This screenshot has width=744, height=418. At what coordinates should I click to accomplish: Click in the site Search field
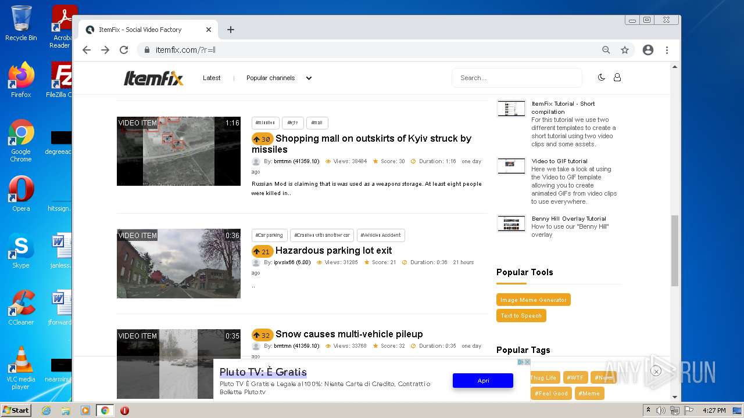pyautogui.click(x=517, y=78)
